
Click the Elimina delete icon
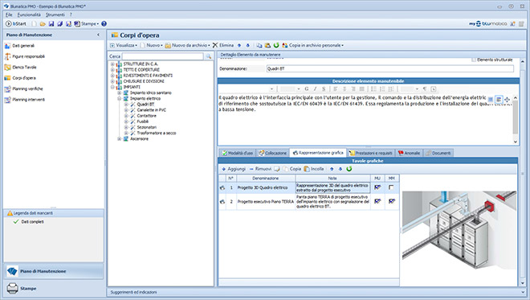[x=215, y=45]
